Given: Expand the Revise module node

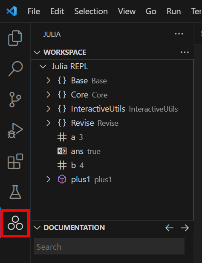Looking at the screenshot, I should (x=49, y=123).
